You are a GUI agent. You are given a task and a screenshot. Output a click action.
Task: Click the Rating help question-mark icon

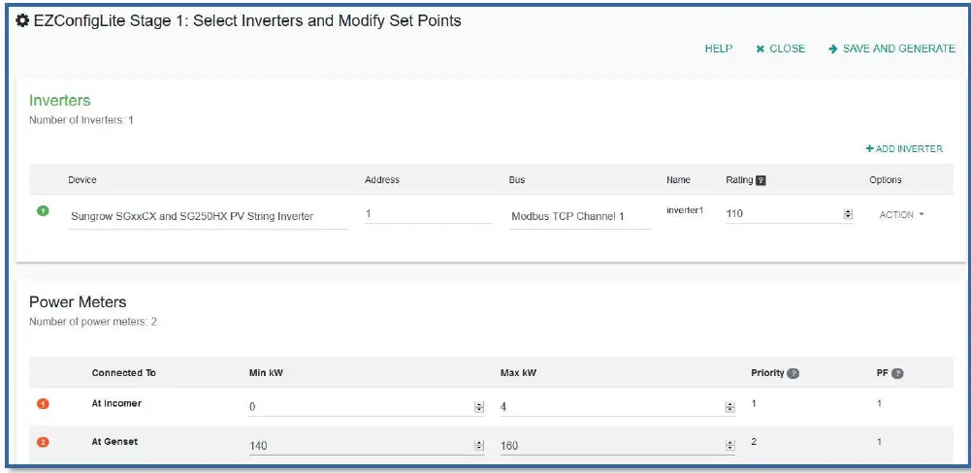coord(761,180)
